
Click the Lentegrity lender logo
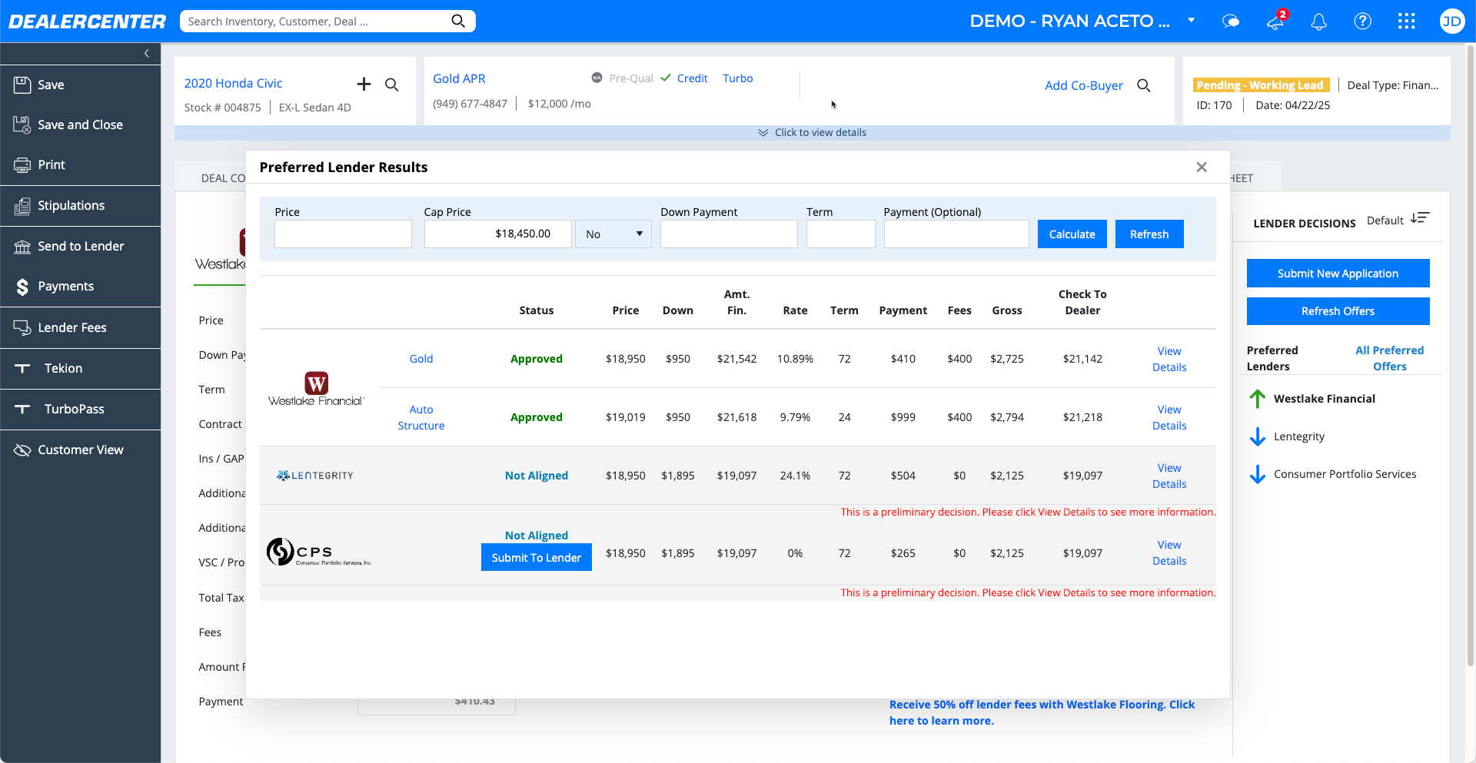coord(314,476)
